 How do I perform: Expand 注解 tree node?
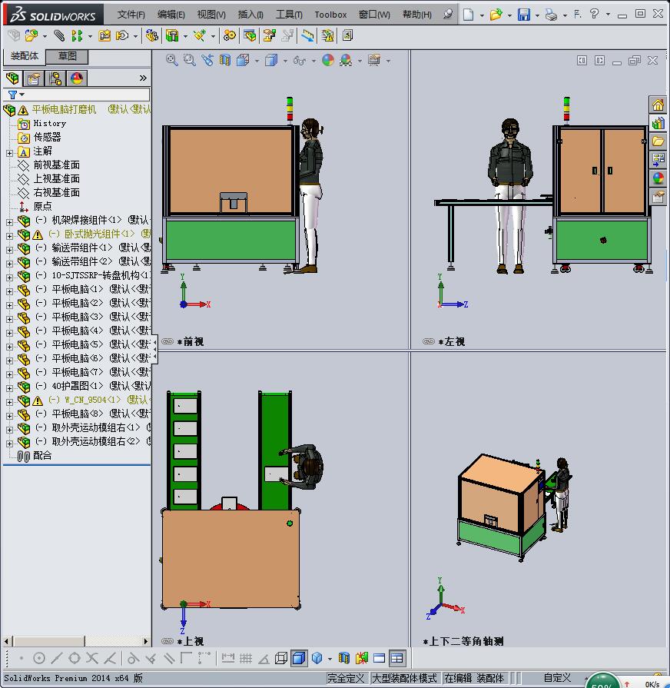point(10,153)
